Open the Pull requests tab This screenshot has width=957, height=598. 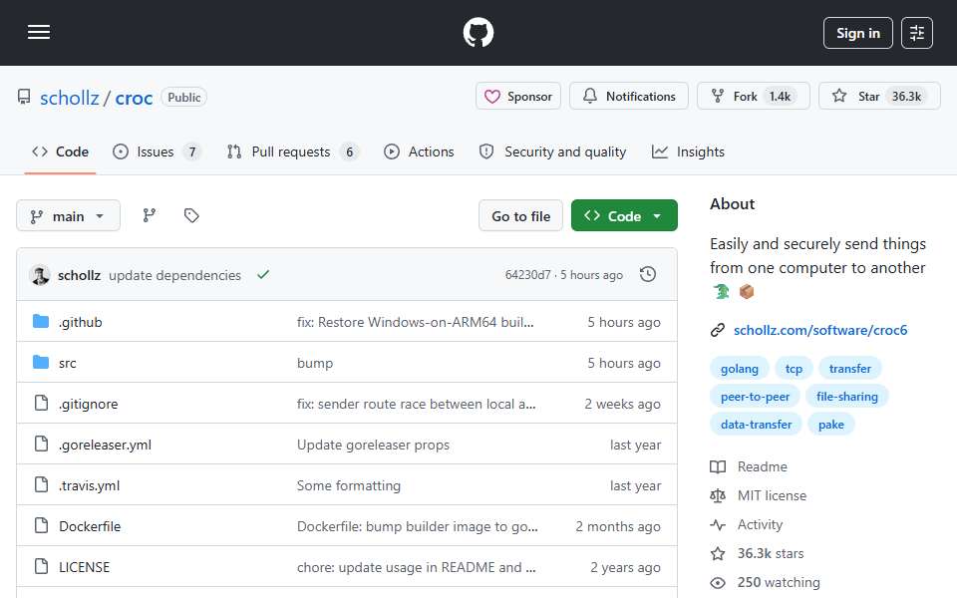pyautogui.click(x=292, y=151)
